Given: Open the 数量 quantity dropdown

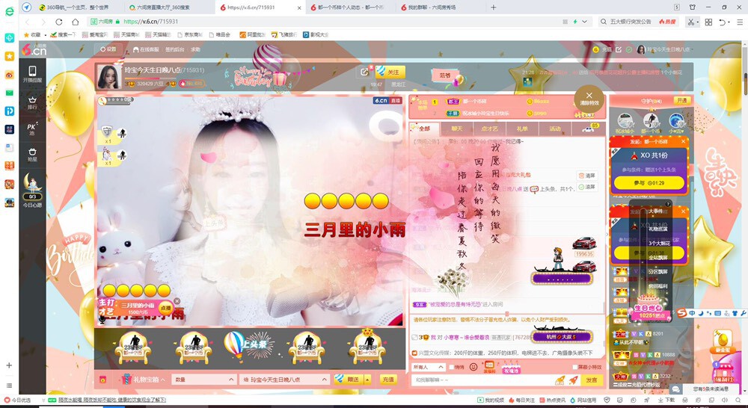Looking at the screenshot, I should click(x=203, y=380).
